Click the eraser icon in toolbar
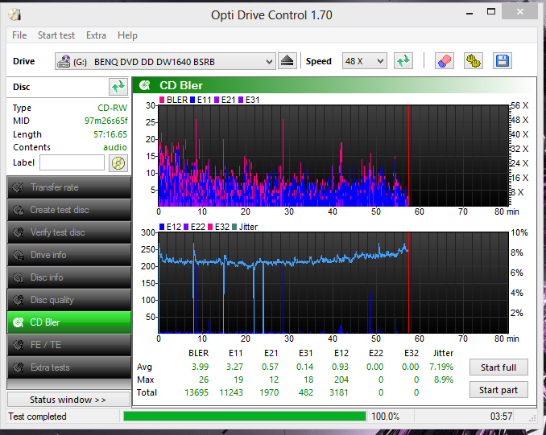This screenshot has height=435, width=546. pos(445,61)
